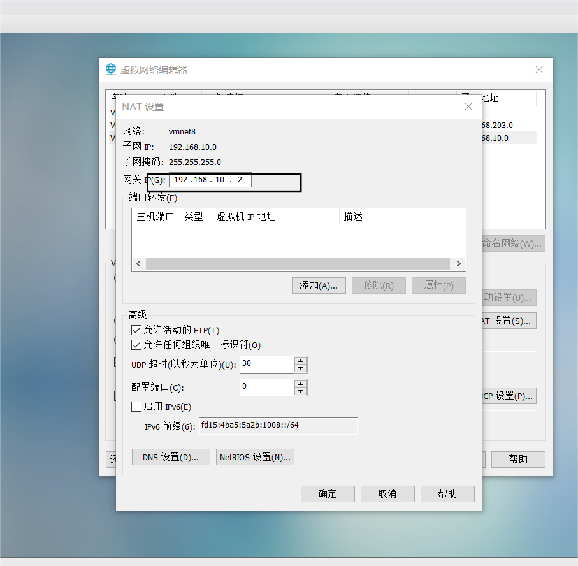Click 主机端口 column header
Viewport: 578px width, 566px height.
click(x=155, y=217)
